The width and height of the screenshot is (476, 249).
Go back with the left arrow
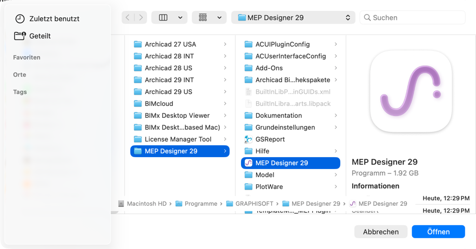[128, 18]
